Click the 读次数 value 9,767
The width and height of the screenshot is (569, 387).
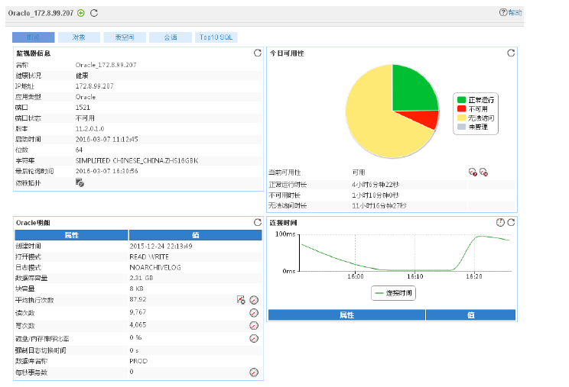coord(138,312)
